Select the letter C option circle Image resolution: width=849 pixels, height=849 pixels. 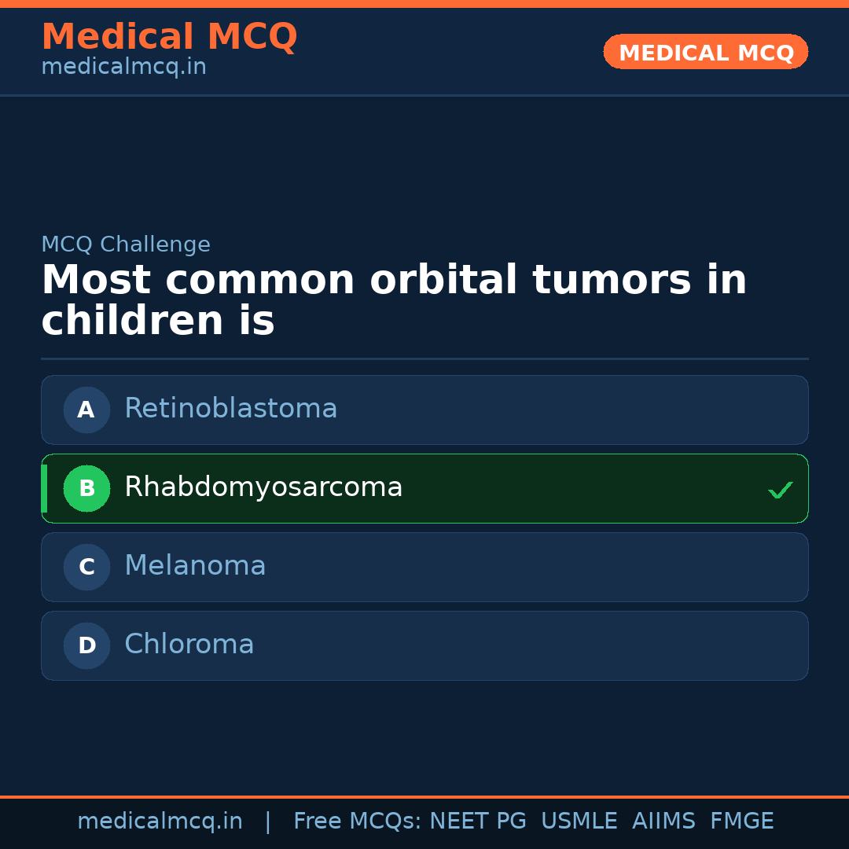point(86,567)
